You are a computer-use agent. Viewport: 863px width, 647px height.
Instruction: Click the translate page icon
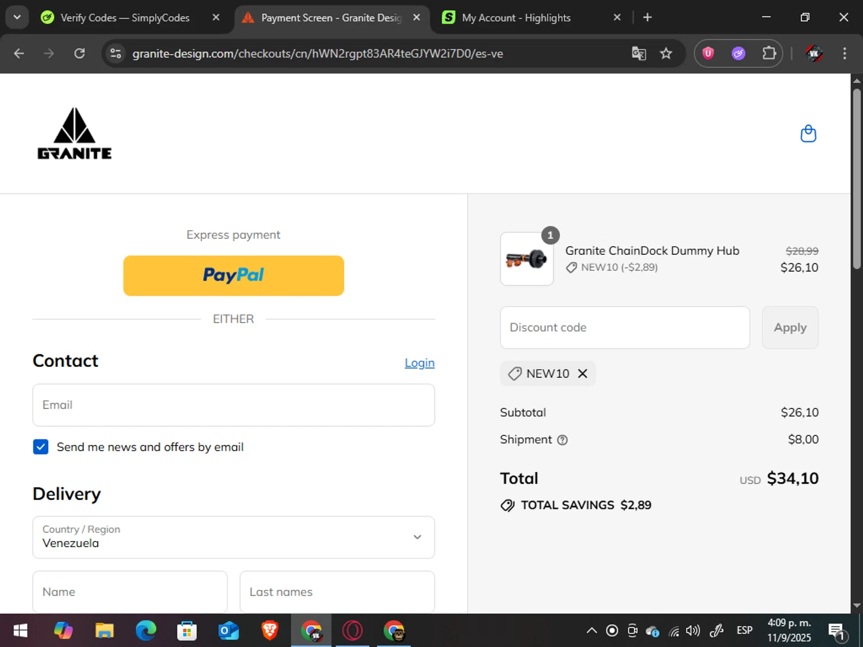tap(639, 53)
